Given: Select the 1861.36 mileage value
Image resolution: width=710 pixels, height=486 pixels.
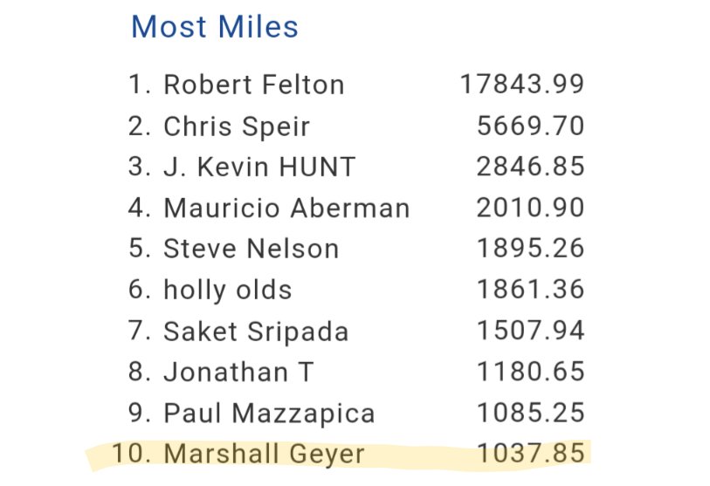Looking at the screenshot, I should click(x=530, y=290).
